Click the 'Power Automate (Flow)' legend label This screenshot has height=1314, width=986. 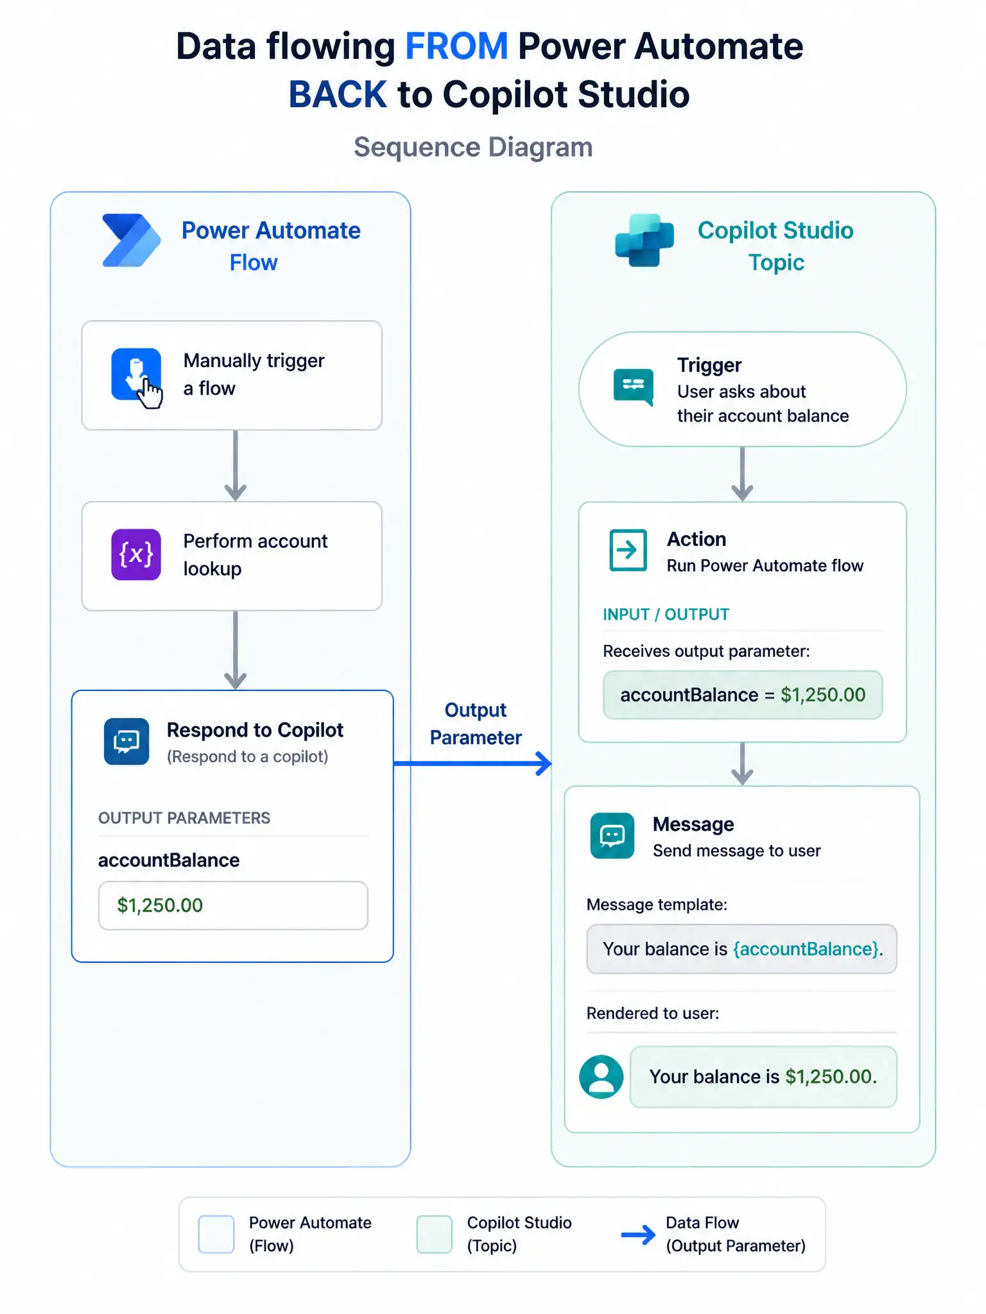(x=310, y=1234)
